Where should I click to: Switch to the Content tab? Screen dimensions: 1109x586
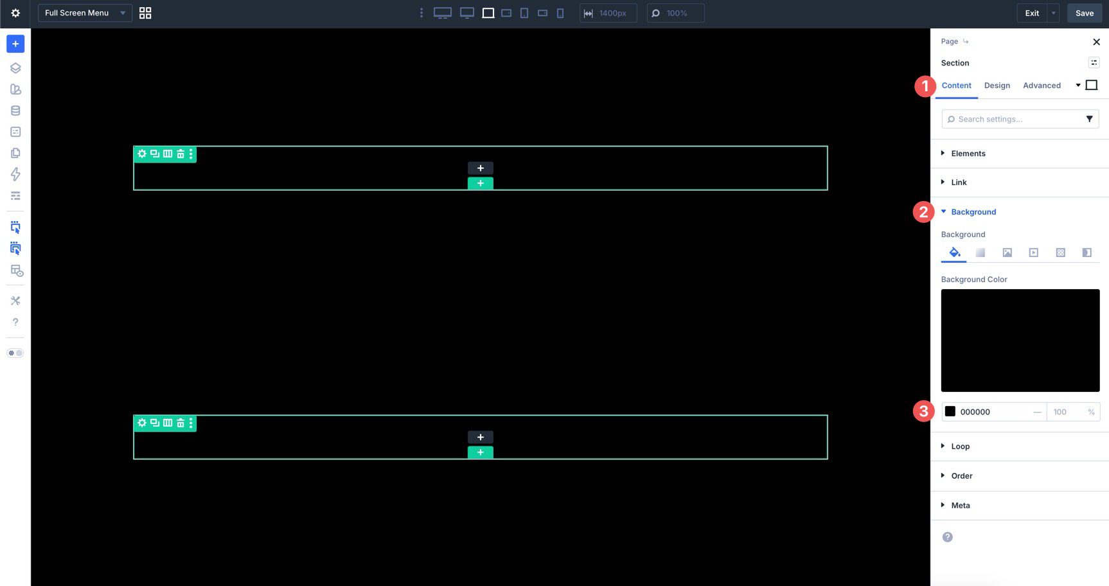click(x=956, y=85)
